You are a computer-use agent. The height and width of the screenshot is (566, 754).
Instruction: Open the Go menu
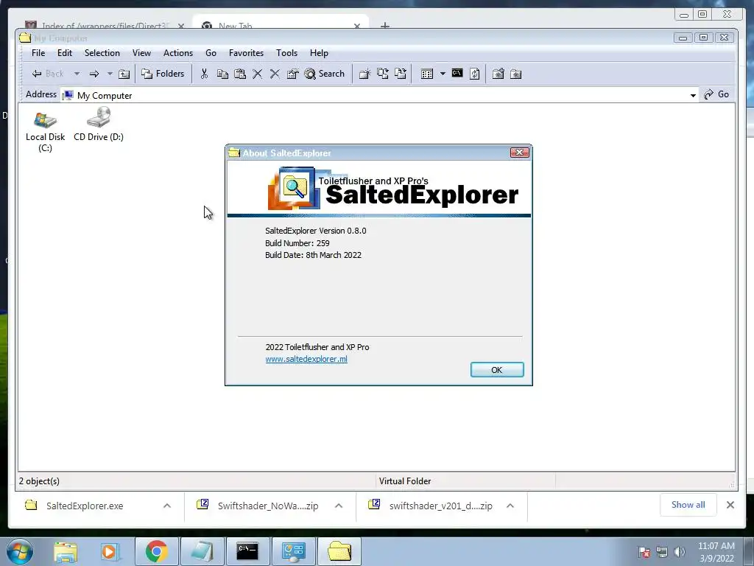(x=211, y=53)
